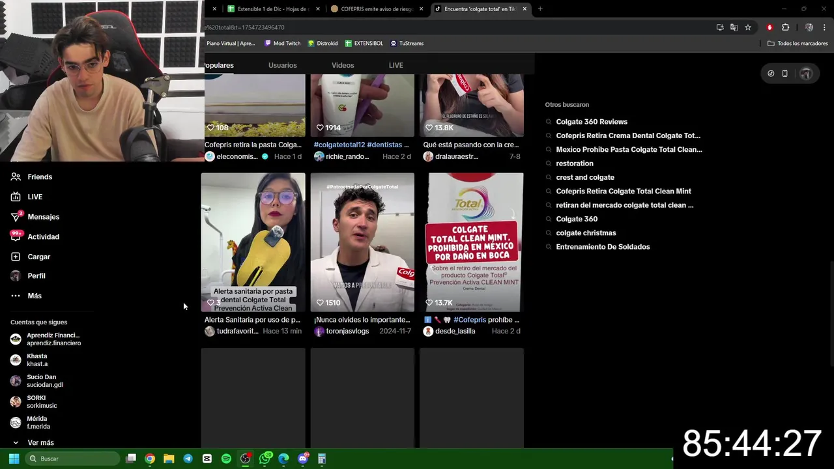Screen dimensions: 834x469
Task: Open the PatrocinadoPorColgateTotal video thumbnail
Action: click(x=362, y=242)
